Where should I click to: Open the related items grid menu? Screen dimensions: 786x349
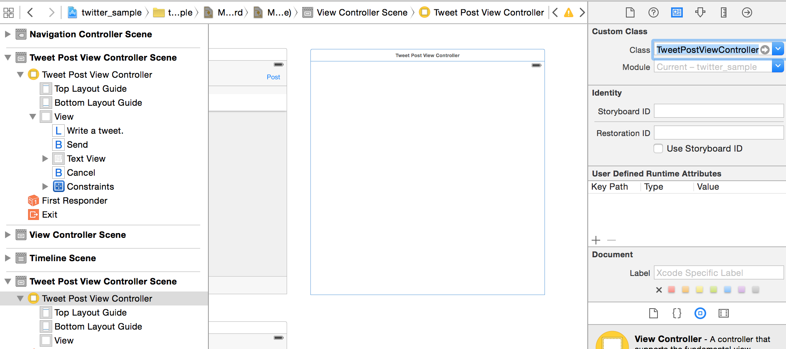(9, 12)
